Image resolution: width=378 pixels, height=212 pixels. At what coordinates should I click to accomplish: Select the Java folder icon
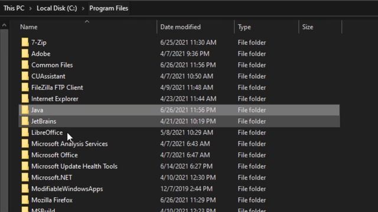[x=25, y=110]
